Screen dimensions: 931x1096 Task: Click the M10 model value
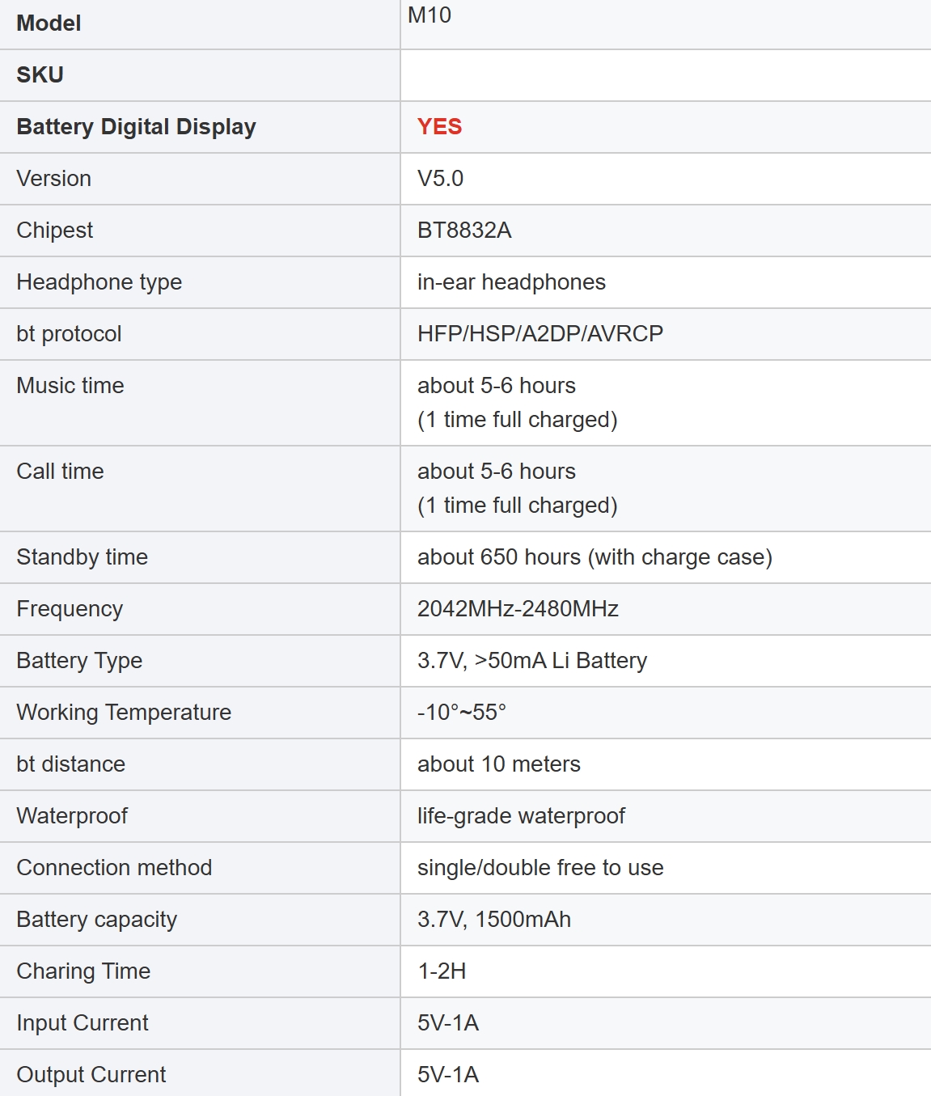pyautogui.click(x=430, y=15)
